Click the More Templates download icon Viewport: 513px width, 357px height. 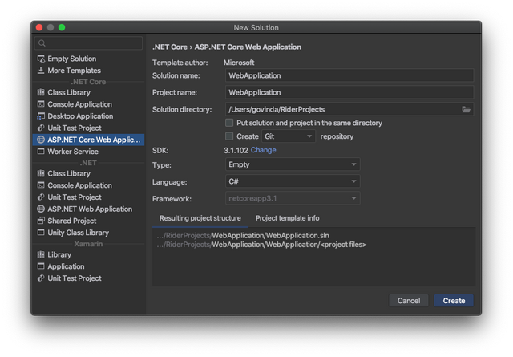coord(41,71)
